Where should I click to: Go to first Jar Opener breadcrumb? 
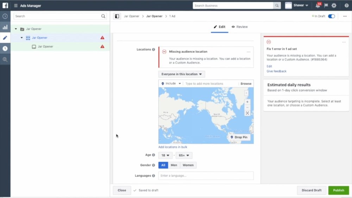(x=132, y=16)
